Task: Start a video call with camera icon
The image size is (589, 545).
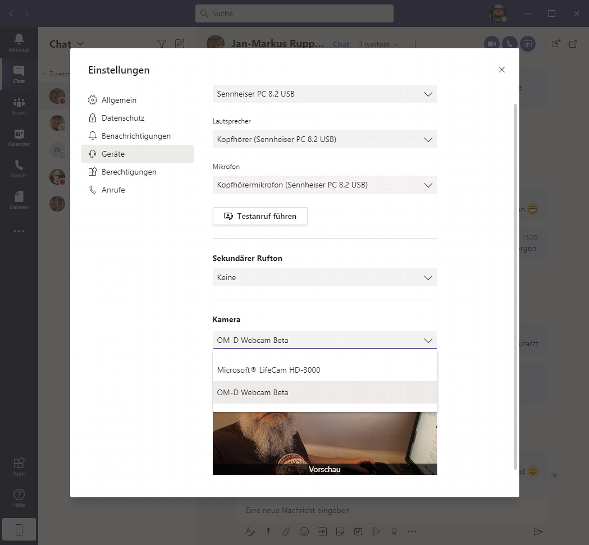Action: point(492,44)
